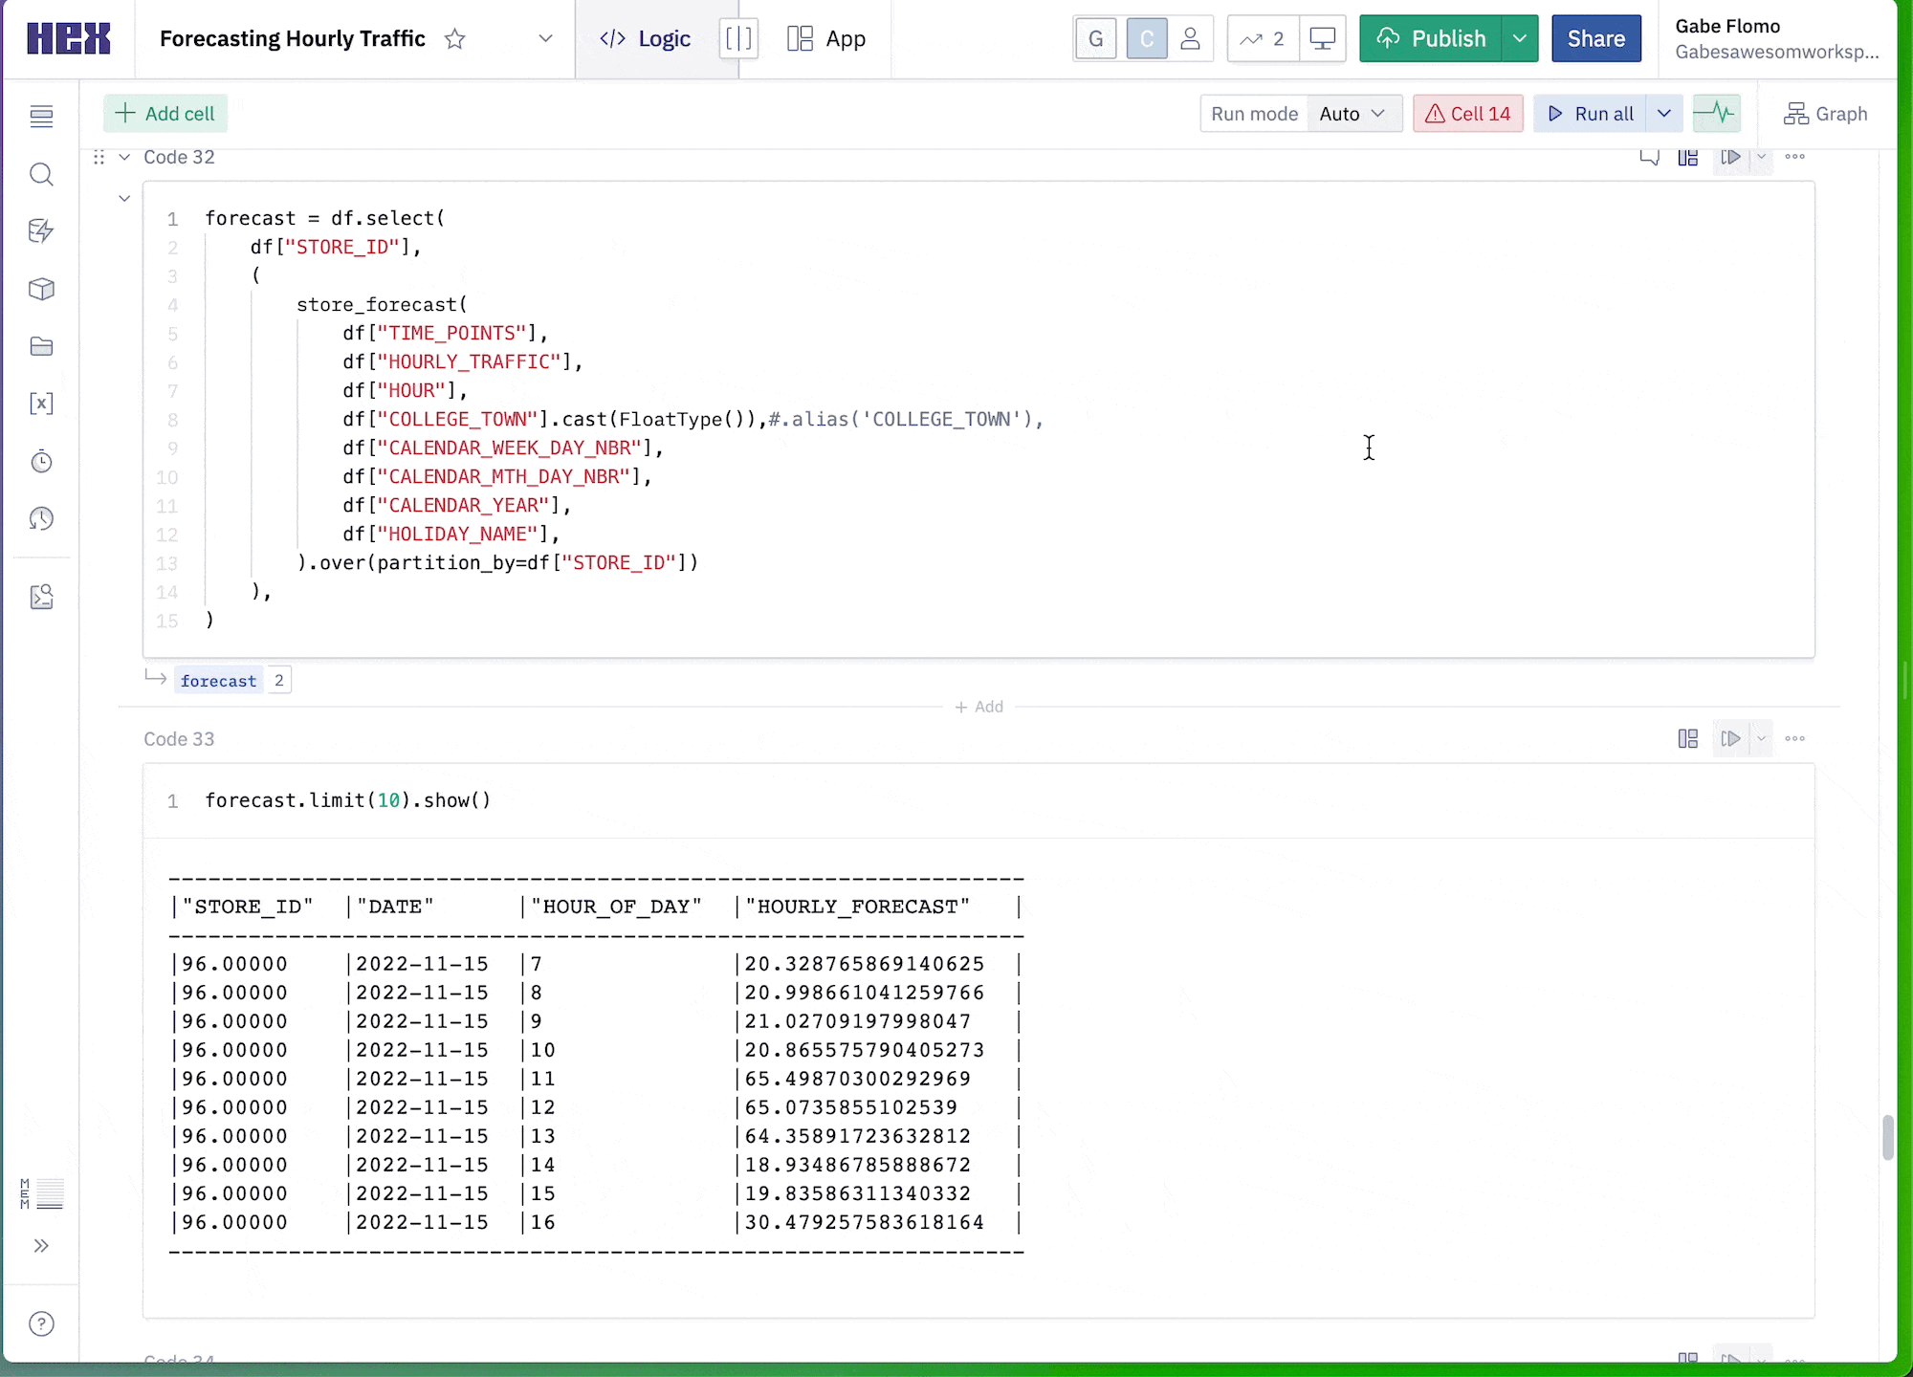Click the star to favorite the project

coord(455,39)
